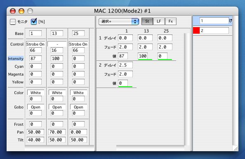The width and height of the screenshot is (245, 159).
Task: Uncheck the [%] checkbox
Action: click(x=34, y=21)
